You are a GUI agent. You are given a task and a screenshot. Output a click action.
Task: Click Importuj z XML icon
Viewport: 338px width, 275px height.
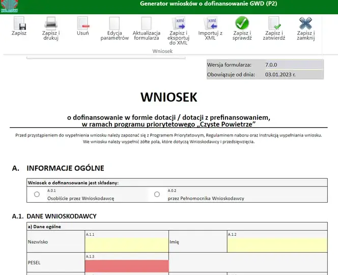210,23
